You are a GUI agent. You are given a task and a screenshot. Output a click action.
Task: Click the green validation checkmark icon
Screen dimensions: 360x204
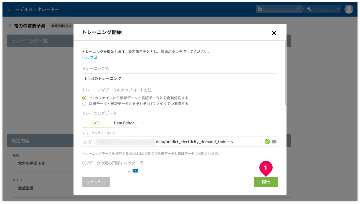(267, 142)
